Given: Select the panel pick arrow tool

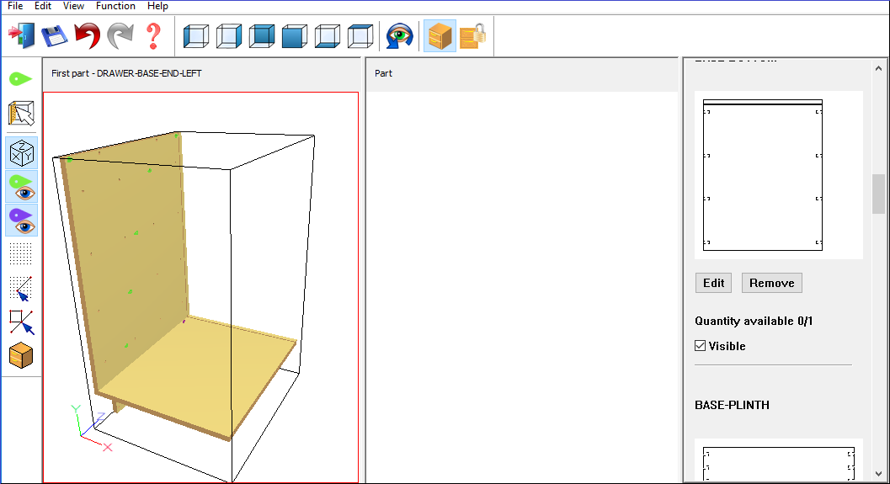Looking at the screenshot, I should [x=21, y=113].
